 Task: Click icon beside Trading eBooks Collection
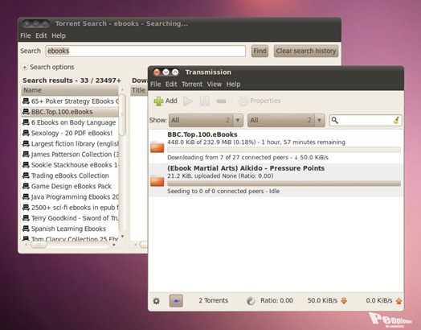26,175
